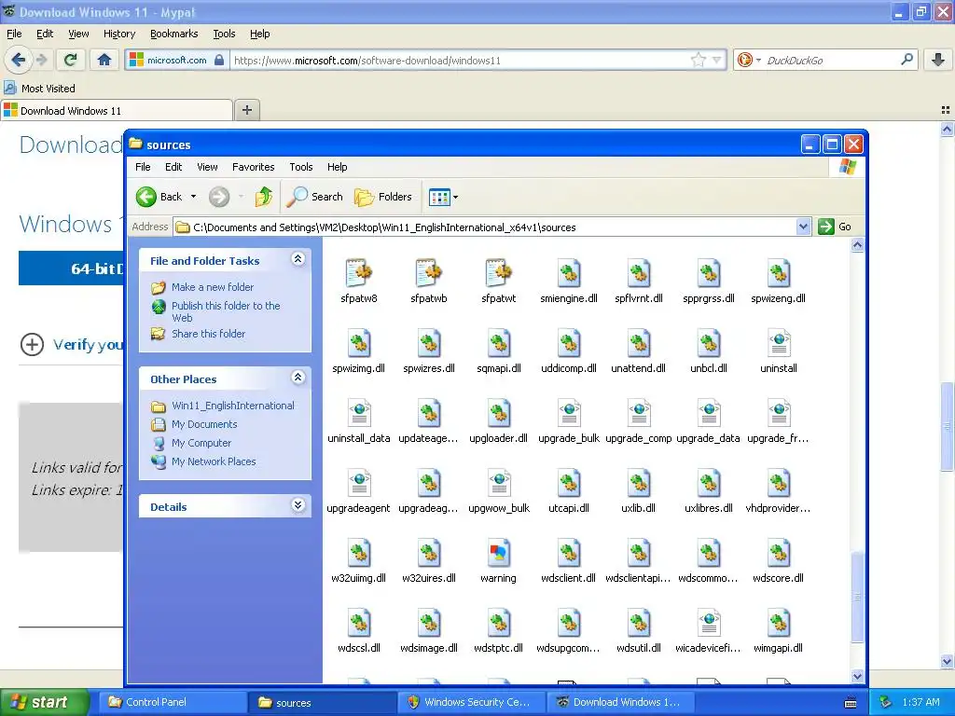This screenshot has height=716, width=955.
Task: Select the sfpatwb file icon
Action: (x=429, y=273)
